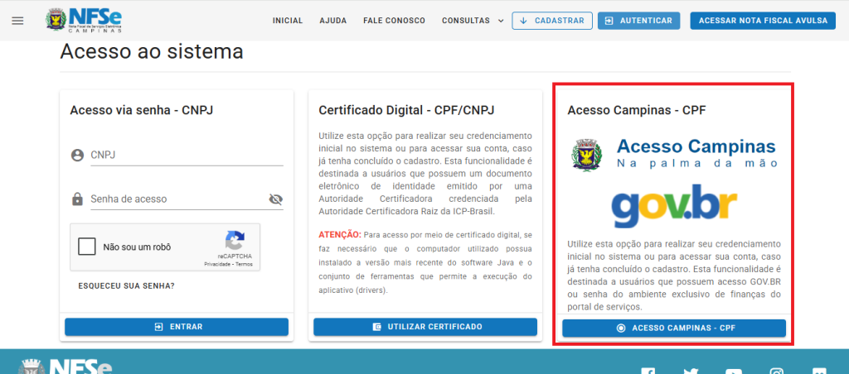Open FALE CONOSCO in the top menu
This screenshot has height=374, width=849.
[x=394, y=21]
